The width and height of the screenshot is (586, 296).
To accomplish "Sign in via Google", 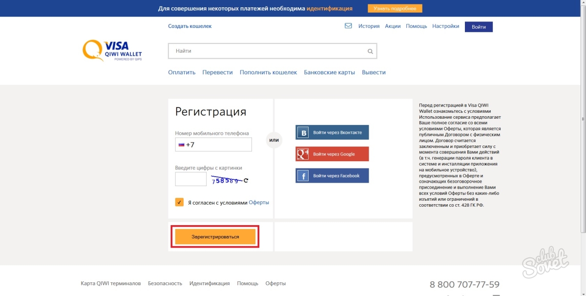I will tap(332, 154).
